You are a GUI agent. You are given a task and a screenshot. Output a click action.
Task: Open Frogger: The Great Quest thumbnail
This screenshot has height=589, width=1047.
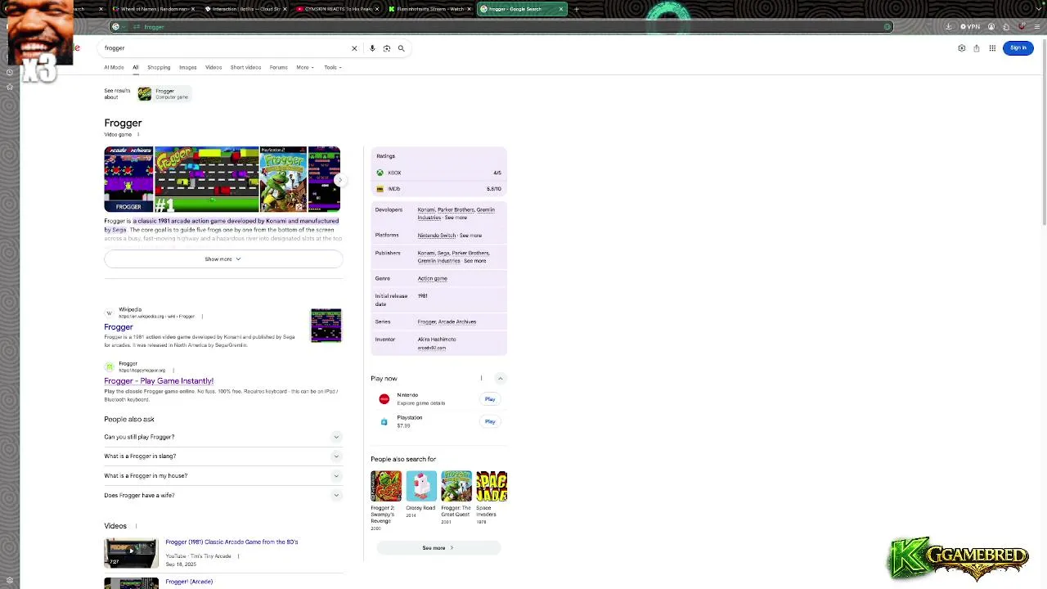[456, 486]
